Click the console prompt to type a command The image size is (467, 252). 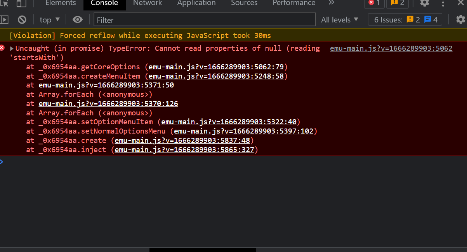coord(116,162)
